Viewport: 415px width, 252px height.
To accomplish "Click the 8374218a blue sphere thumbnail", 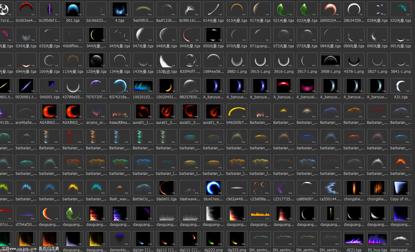I will (x=120, y=86).
